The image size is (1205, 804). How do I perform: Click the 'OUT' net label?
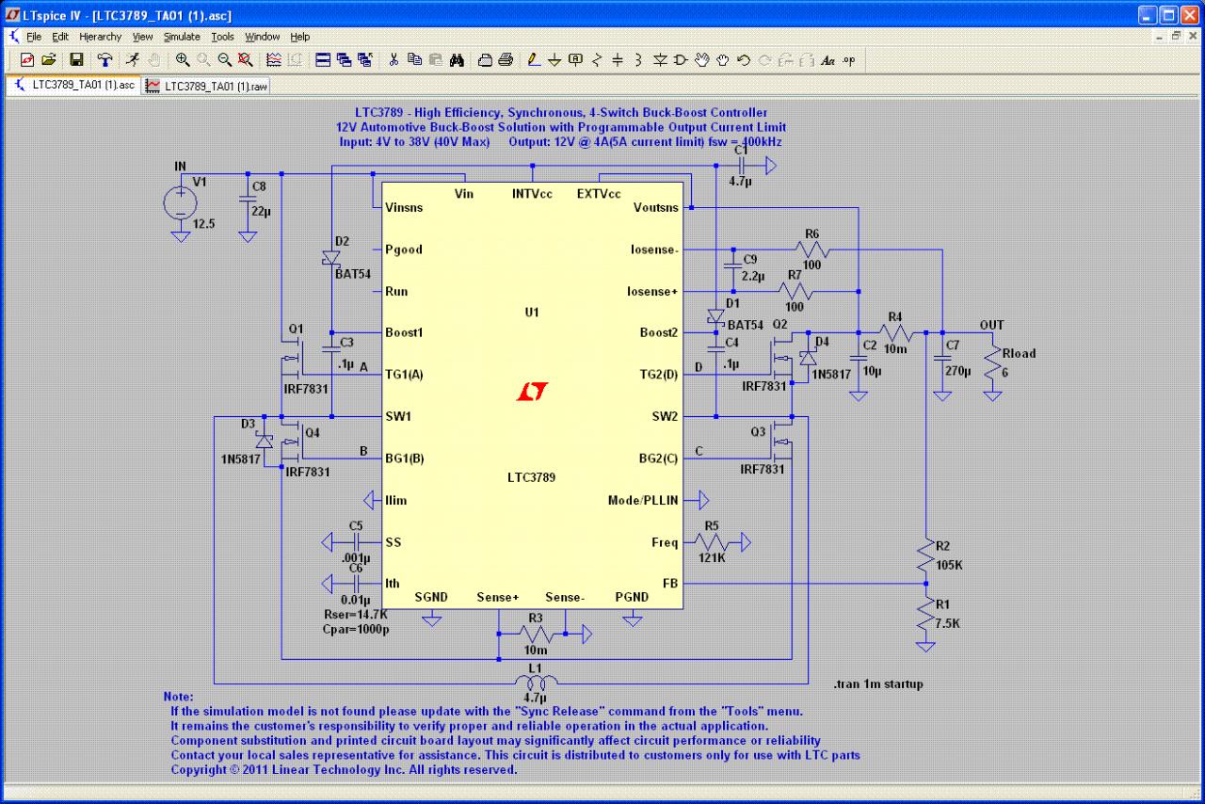click(993, 326)
